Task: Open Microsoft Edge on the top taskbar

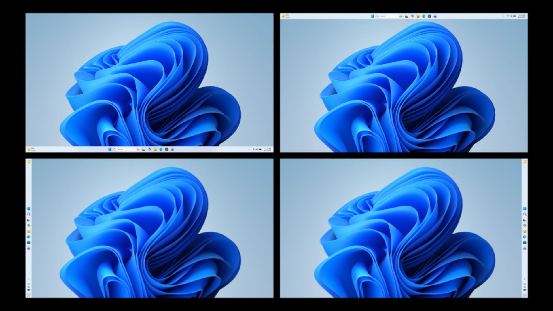Action: [x=424, y=16]
